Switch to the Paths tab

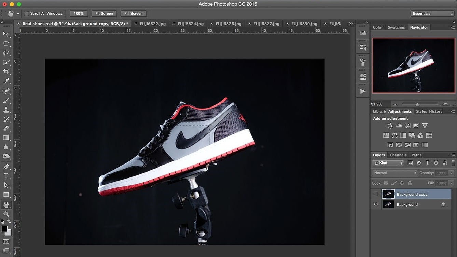(x=416, y=155)
